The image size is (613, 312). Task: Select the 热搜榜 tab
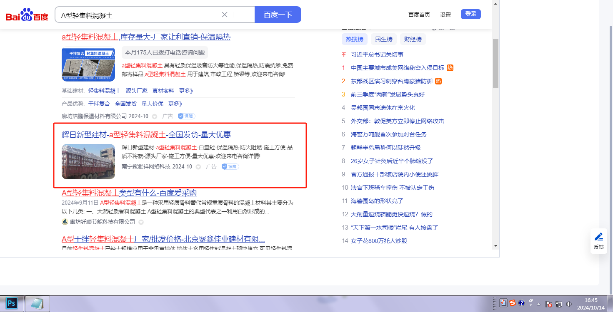click(354, 39)
